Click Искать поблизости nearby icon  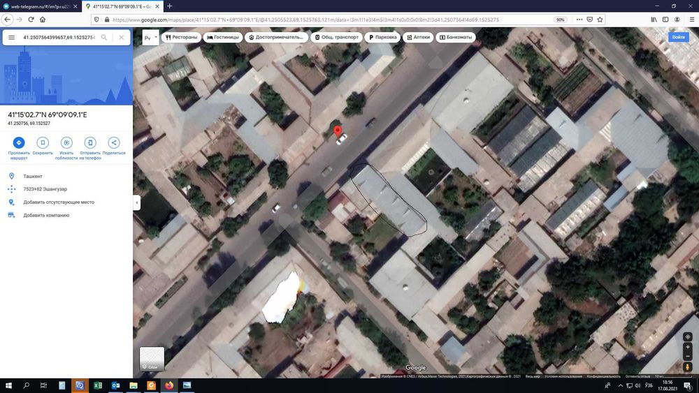point(66,142)
